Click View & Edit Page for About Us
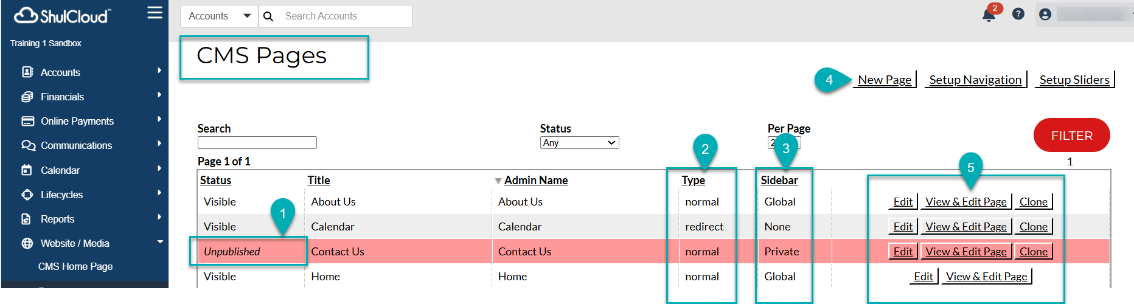The height and width of the screenshot is (304, 1134). tap(966, 202)
